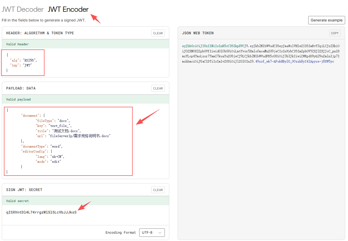
Task: Click the blue signature part of the token
Action: coord(295,61)
